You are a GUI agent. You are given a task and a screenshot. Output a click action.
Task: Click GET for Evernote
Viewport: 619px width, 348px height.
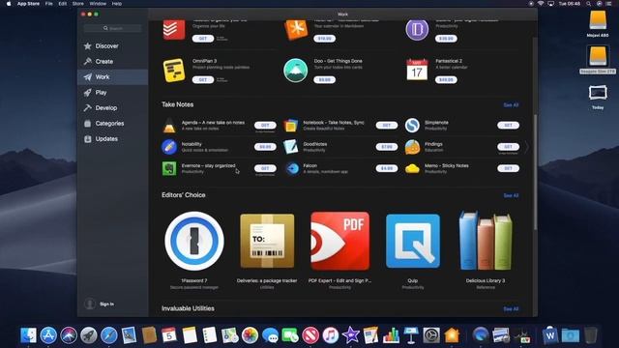tap(265, 168)
